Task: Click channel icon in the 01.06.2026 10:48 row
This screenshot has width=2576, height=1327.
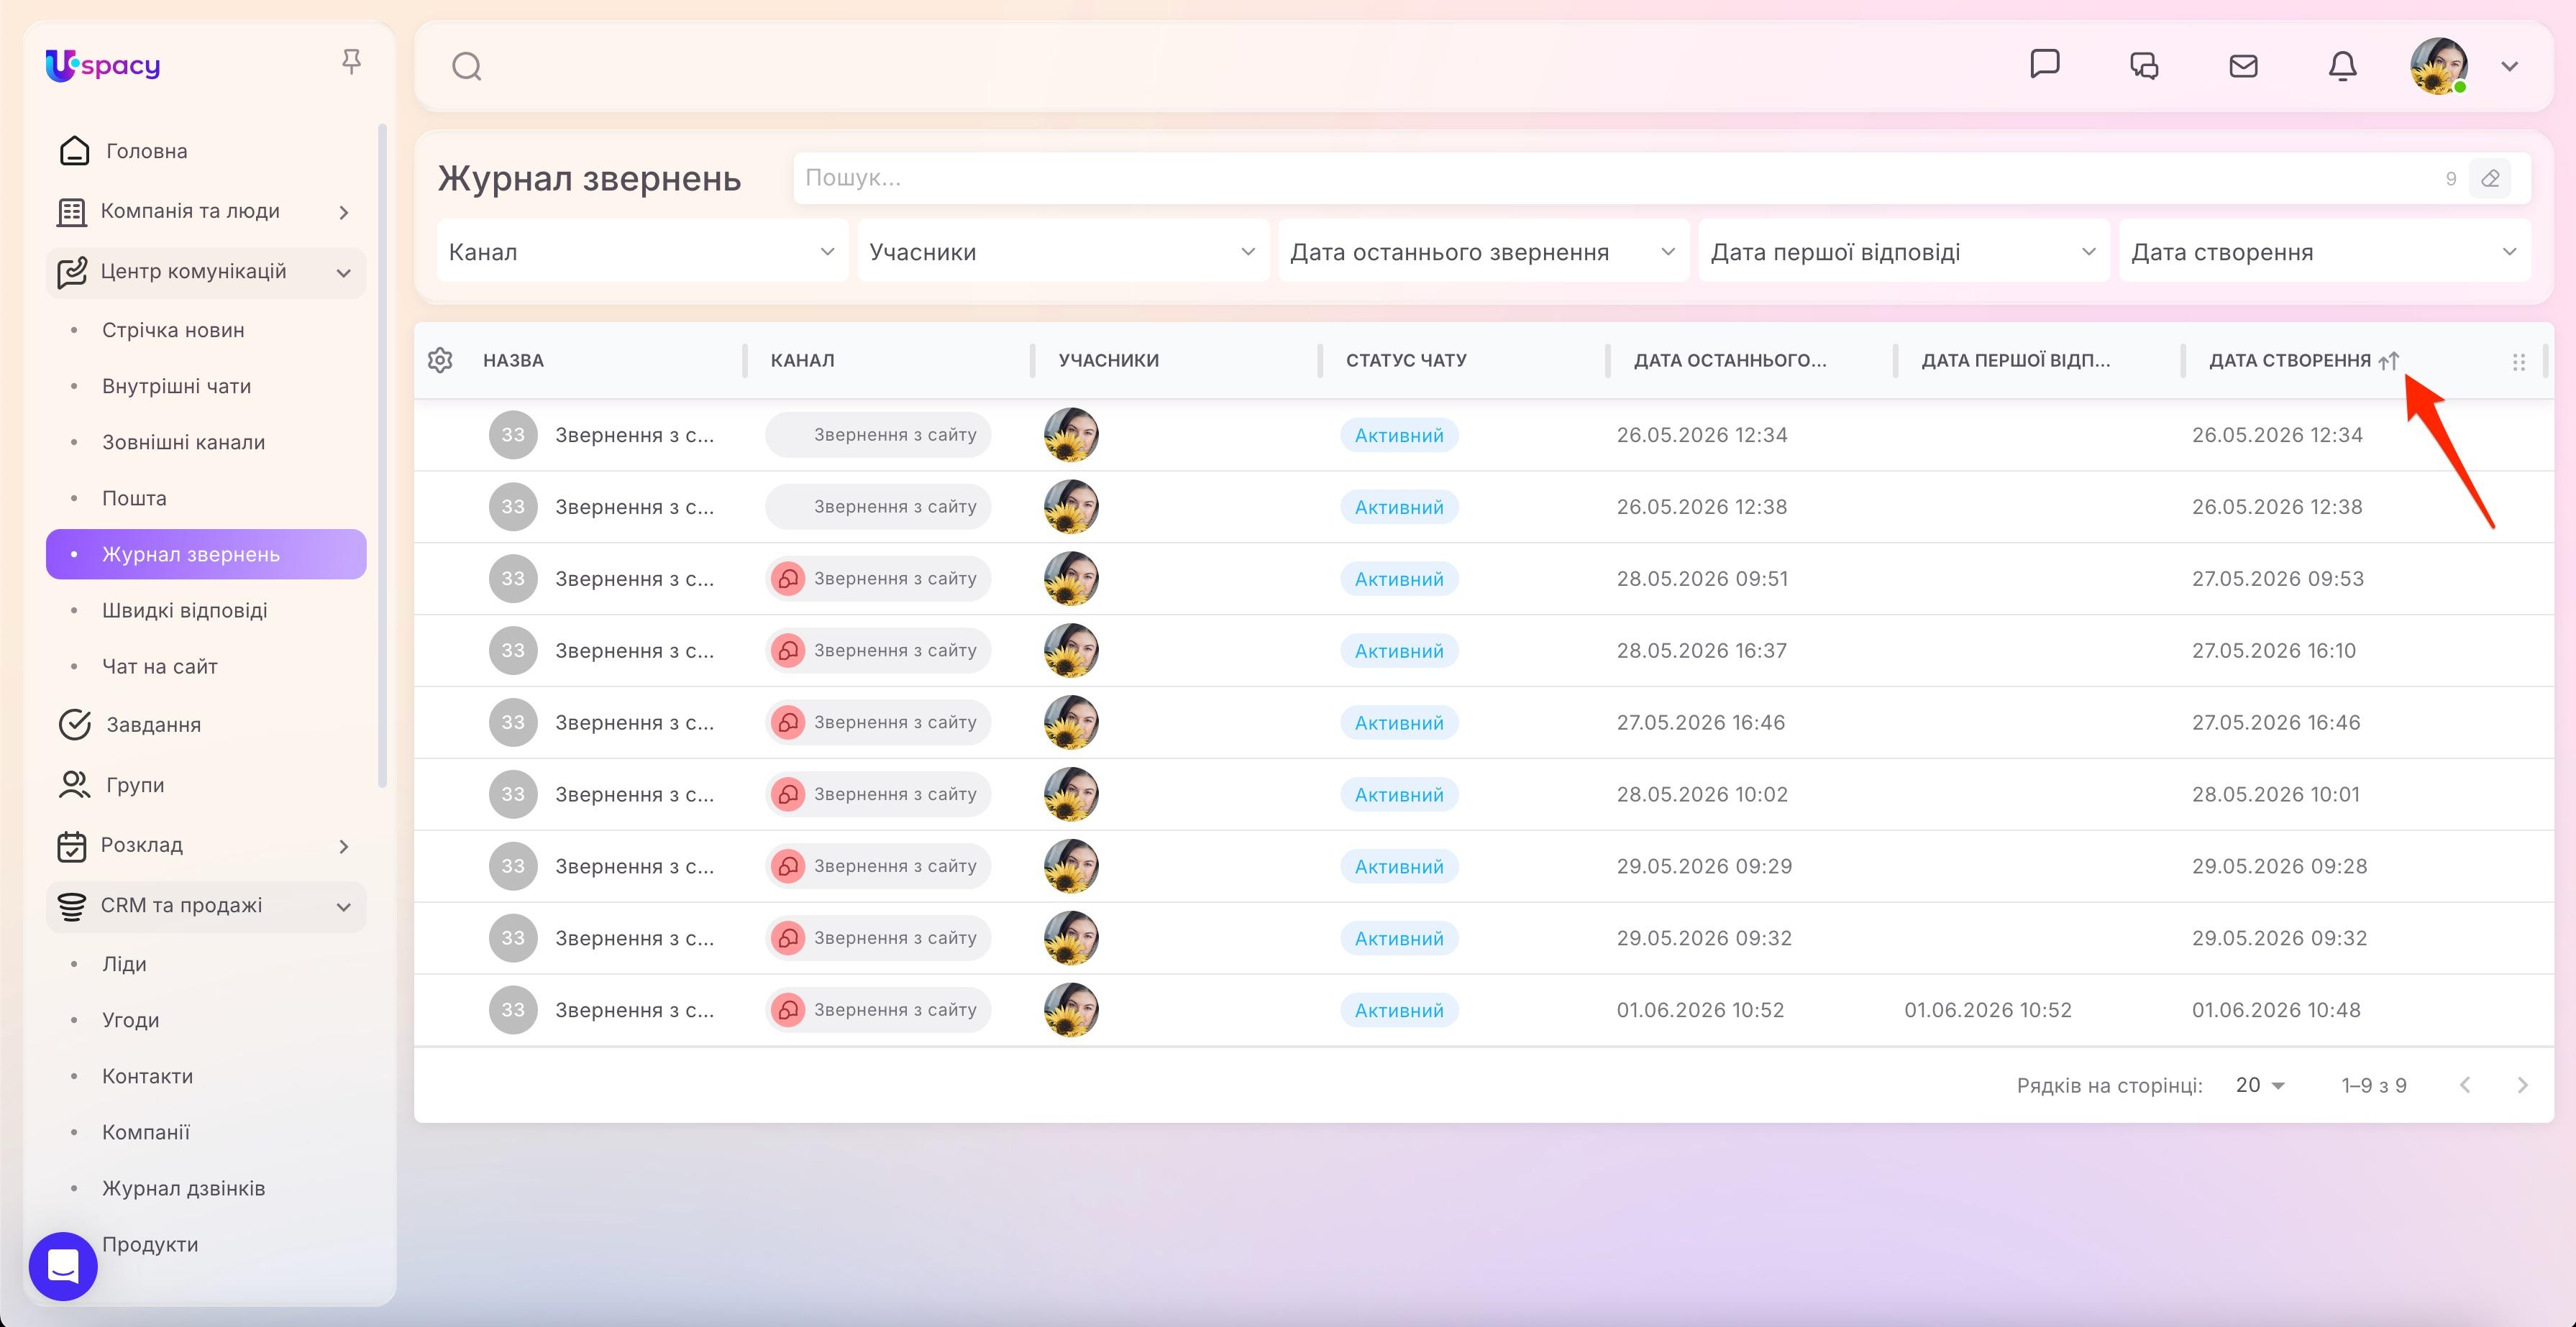Action: [788, 1010]
